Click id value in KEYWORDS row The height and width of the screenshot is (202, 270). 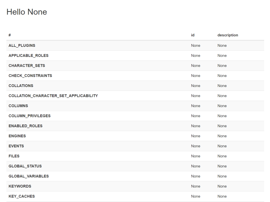pos(196,186)
